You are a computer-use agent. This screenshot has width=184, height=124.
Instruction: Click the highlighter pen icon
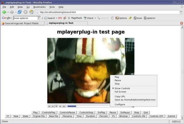(130, 18)
